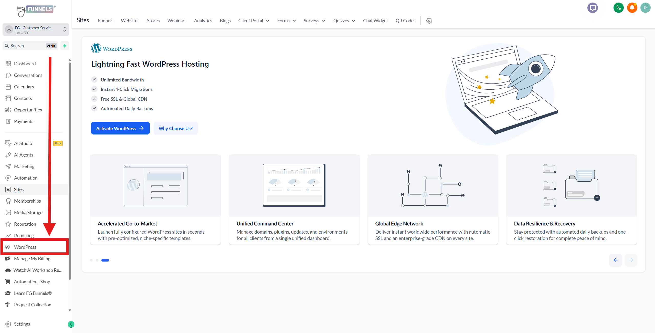Viewport: 655px width, 333px height.
Task: Collapse the sidebar with green arrow
Action: click(x=71, y=324)
